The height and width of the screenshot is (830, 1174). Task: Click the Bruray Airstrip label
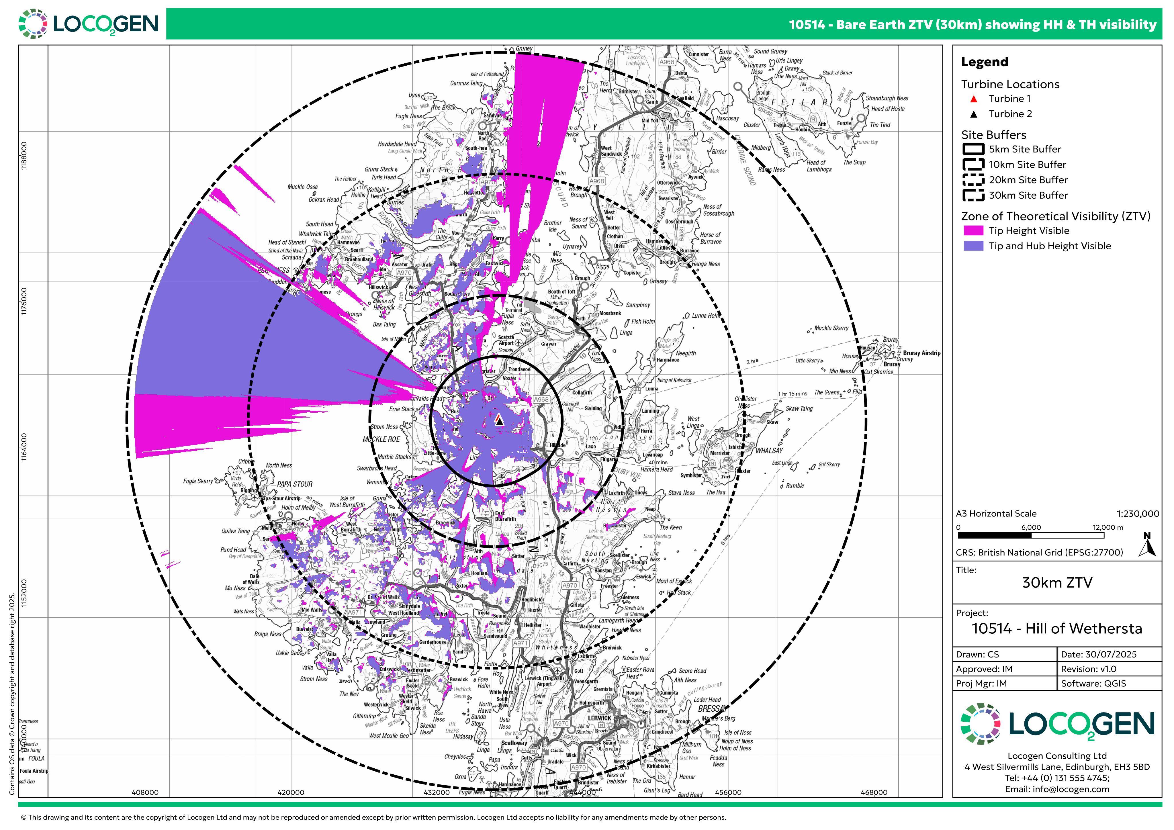921,353
